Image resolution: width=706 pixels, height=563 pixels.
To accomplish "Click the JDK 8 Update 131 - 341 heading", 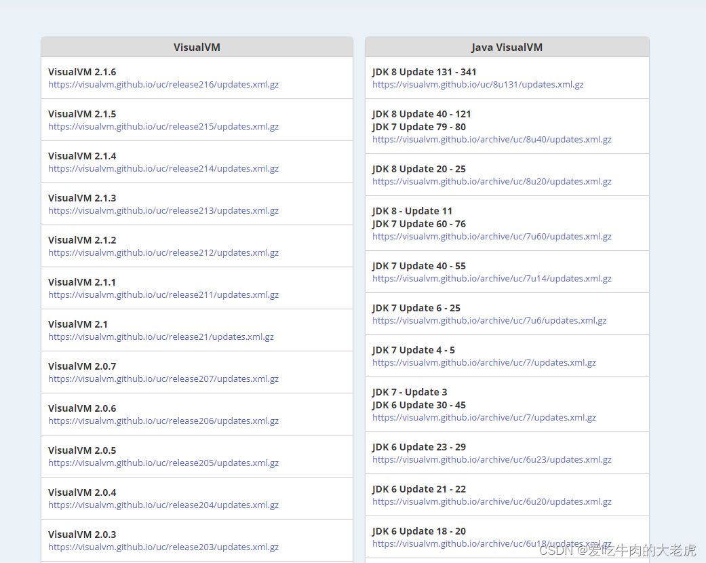I will click(424, 72).
